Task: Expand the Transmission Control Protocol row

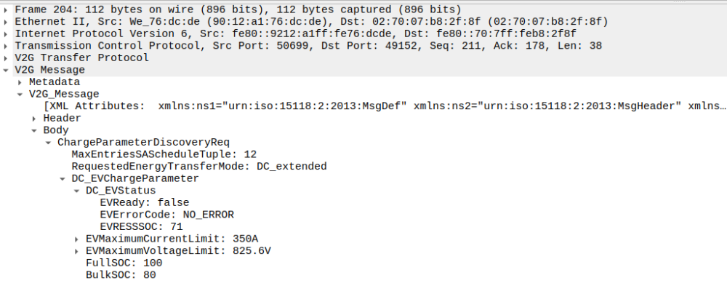Action: click(x=5, y=46)
